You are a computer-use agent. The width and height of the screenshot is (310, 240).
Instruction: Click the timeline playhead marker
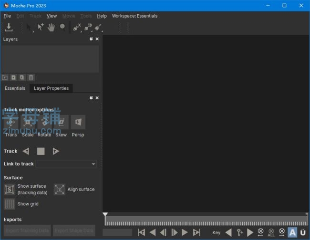click(x=105, y=214)
